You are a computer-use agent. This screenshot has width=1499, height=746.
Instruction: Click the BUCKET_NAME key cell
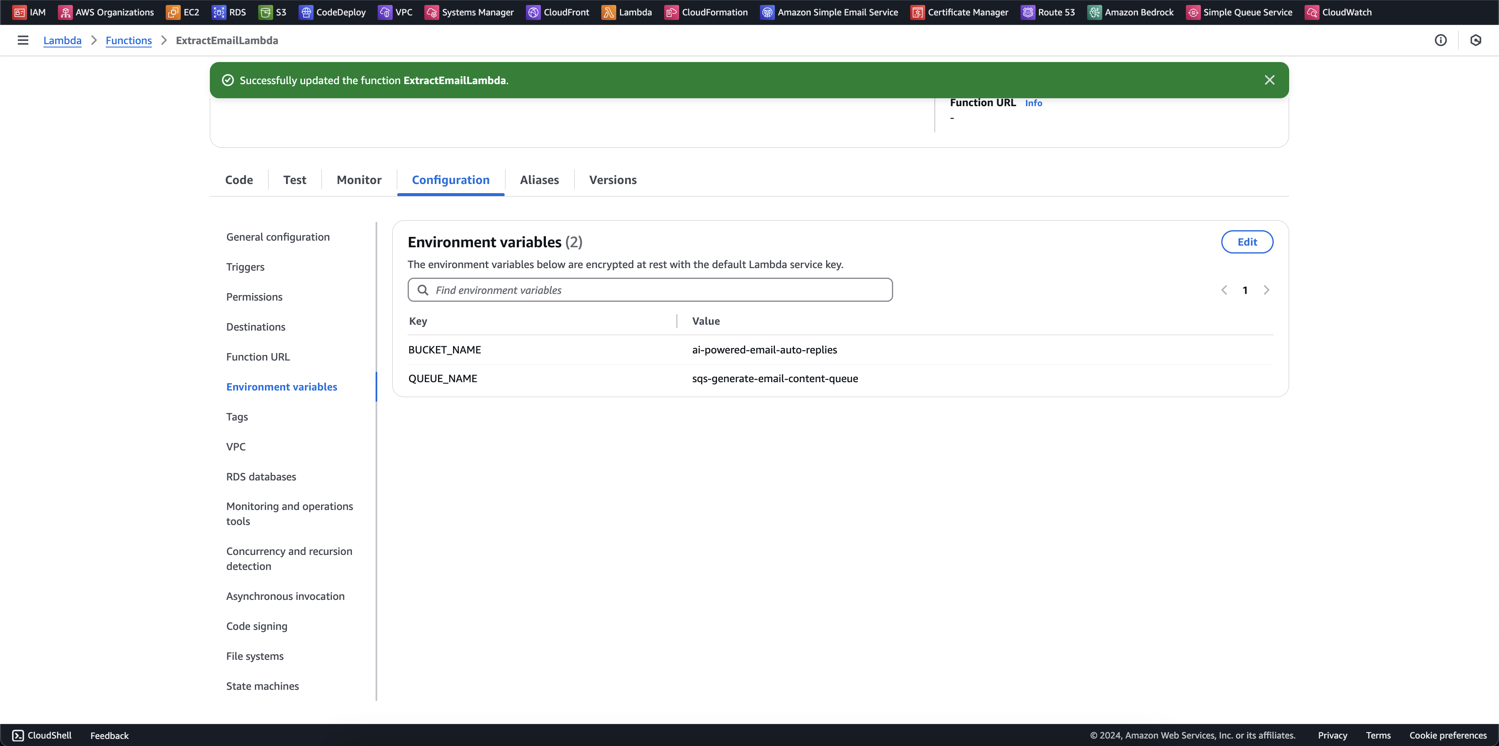coord(445,350)
